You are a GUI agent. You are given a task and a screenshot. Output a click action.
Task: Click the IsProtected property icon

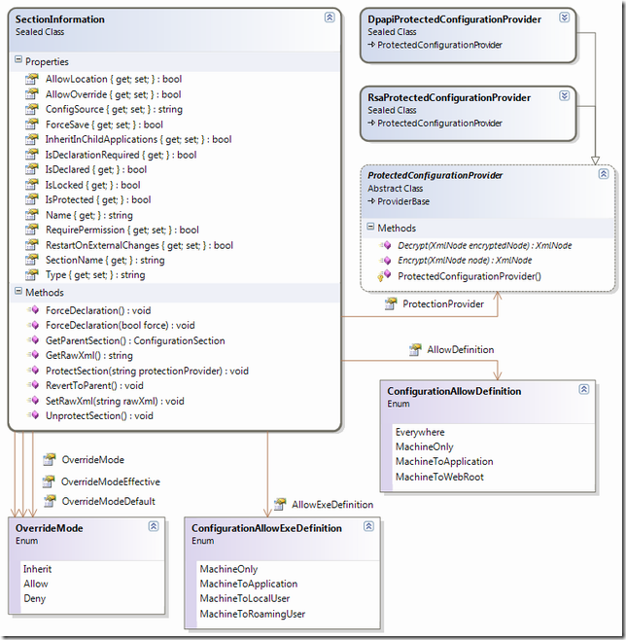tap(32, 199)
